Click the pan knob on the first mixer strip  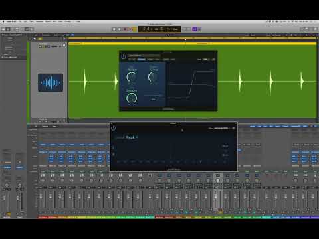(43, 180)
